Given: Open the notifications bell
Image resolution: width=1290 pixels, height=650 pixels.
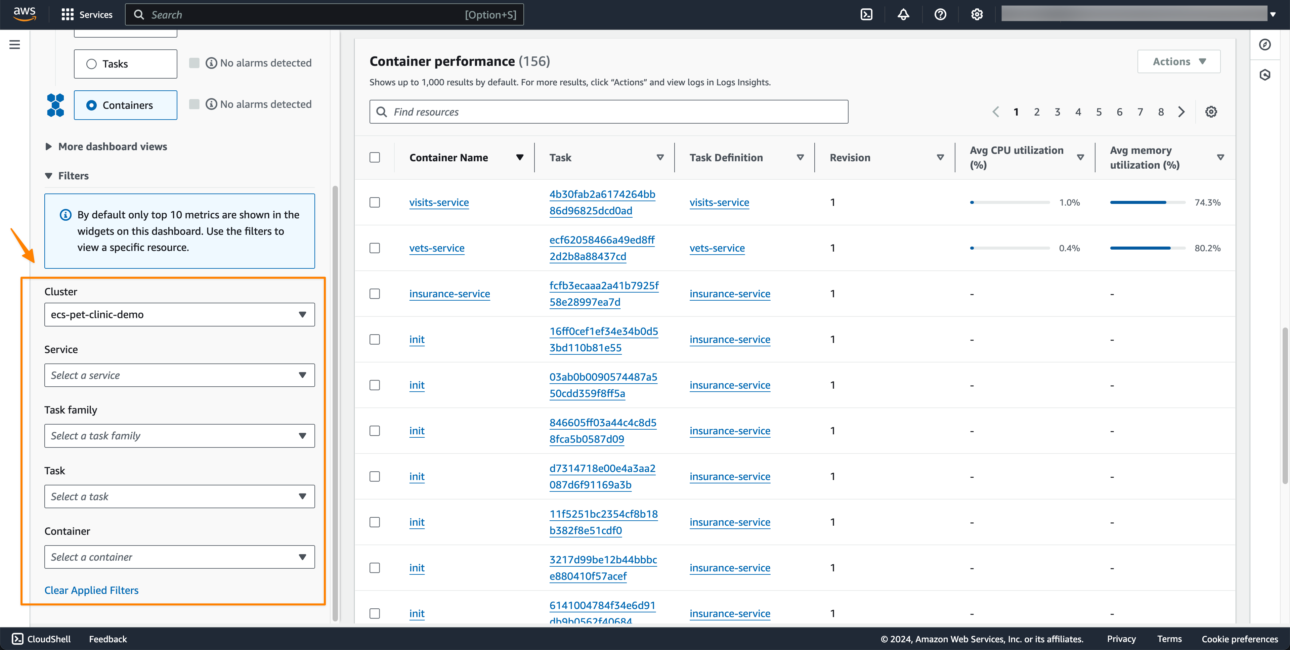Looking at the screenshot, I should (903, 14).
